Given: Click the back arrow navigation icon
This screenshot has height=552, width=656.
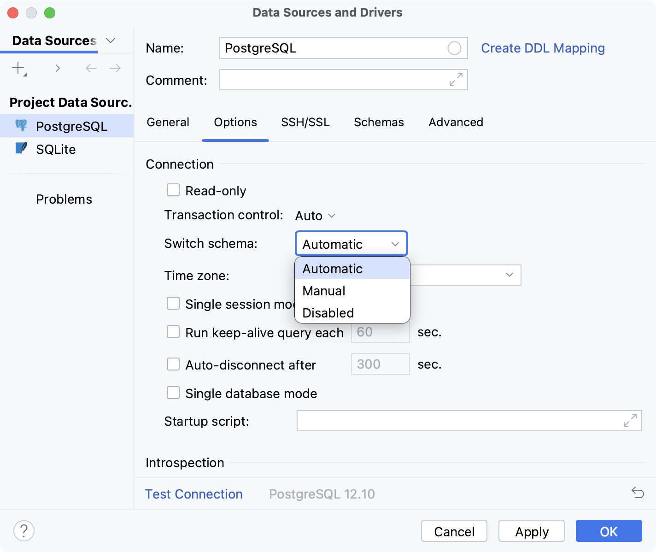Looking at the screenshot, I should coord(91,68).
